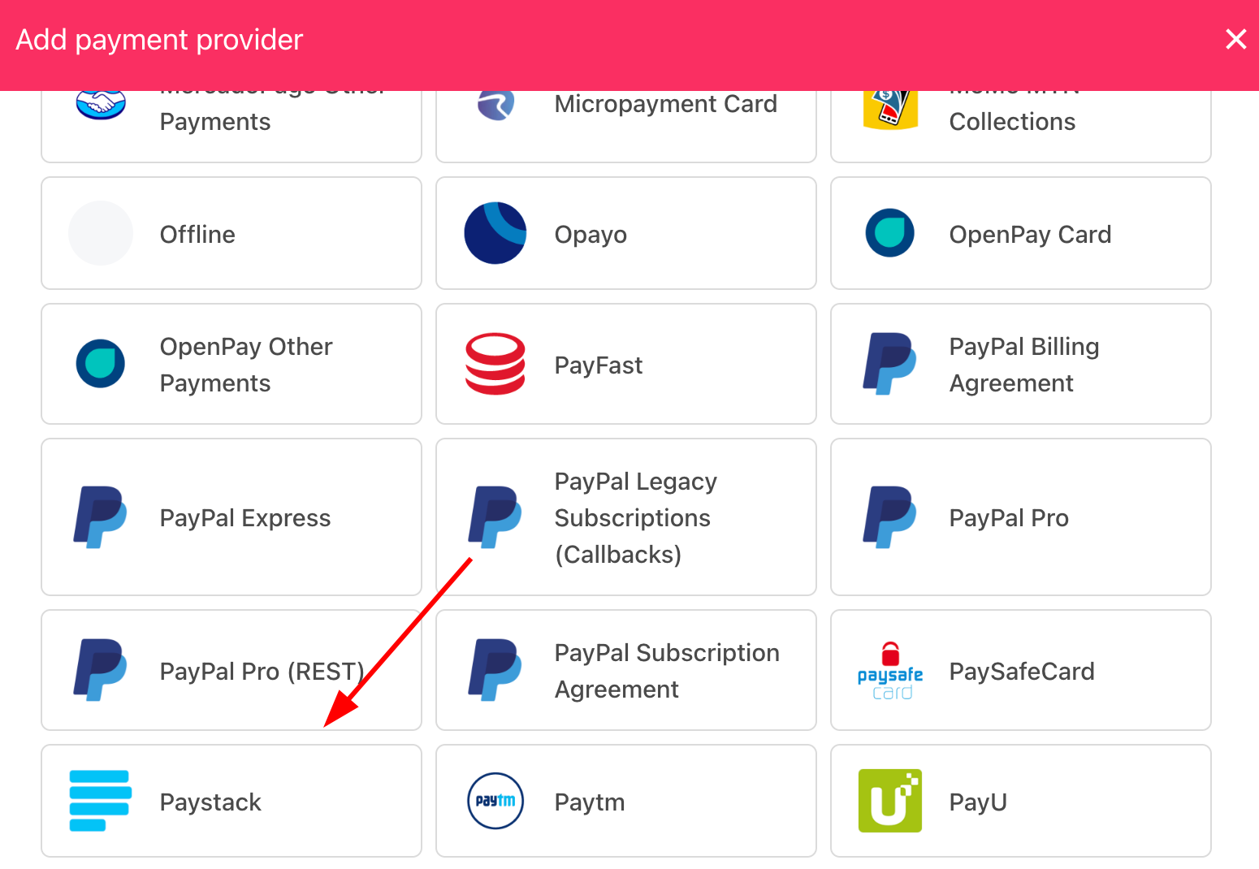Click the PayPal Express logo icon
The width and height of the screenshot is (1259, 869).
(101, 517)
